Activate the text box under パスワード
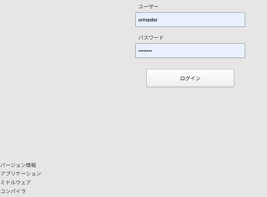This screenshot has width=267, height=197. coord(190,51)
